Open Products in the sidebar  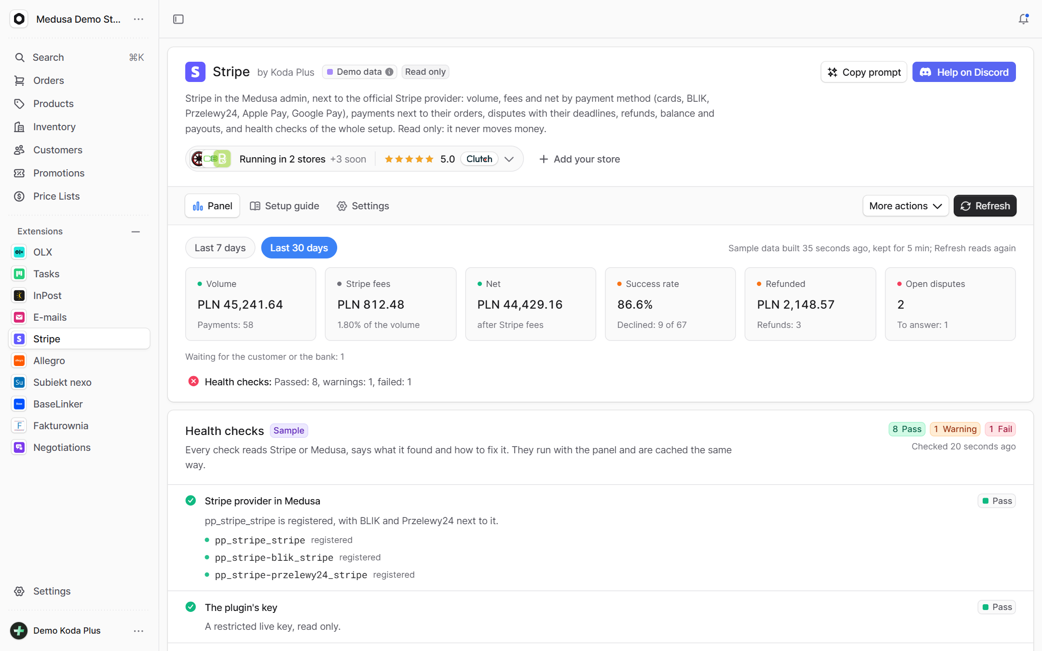point(79,104)
